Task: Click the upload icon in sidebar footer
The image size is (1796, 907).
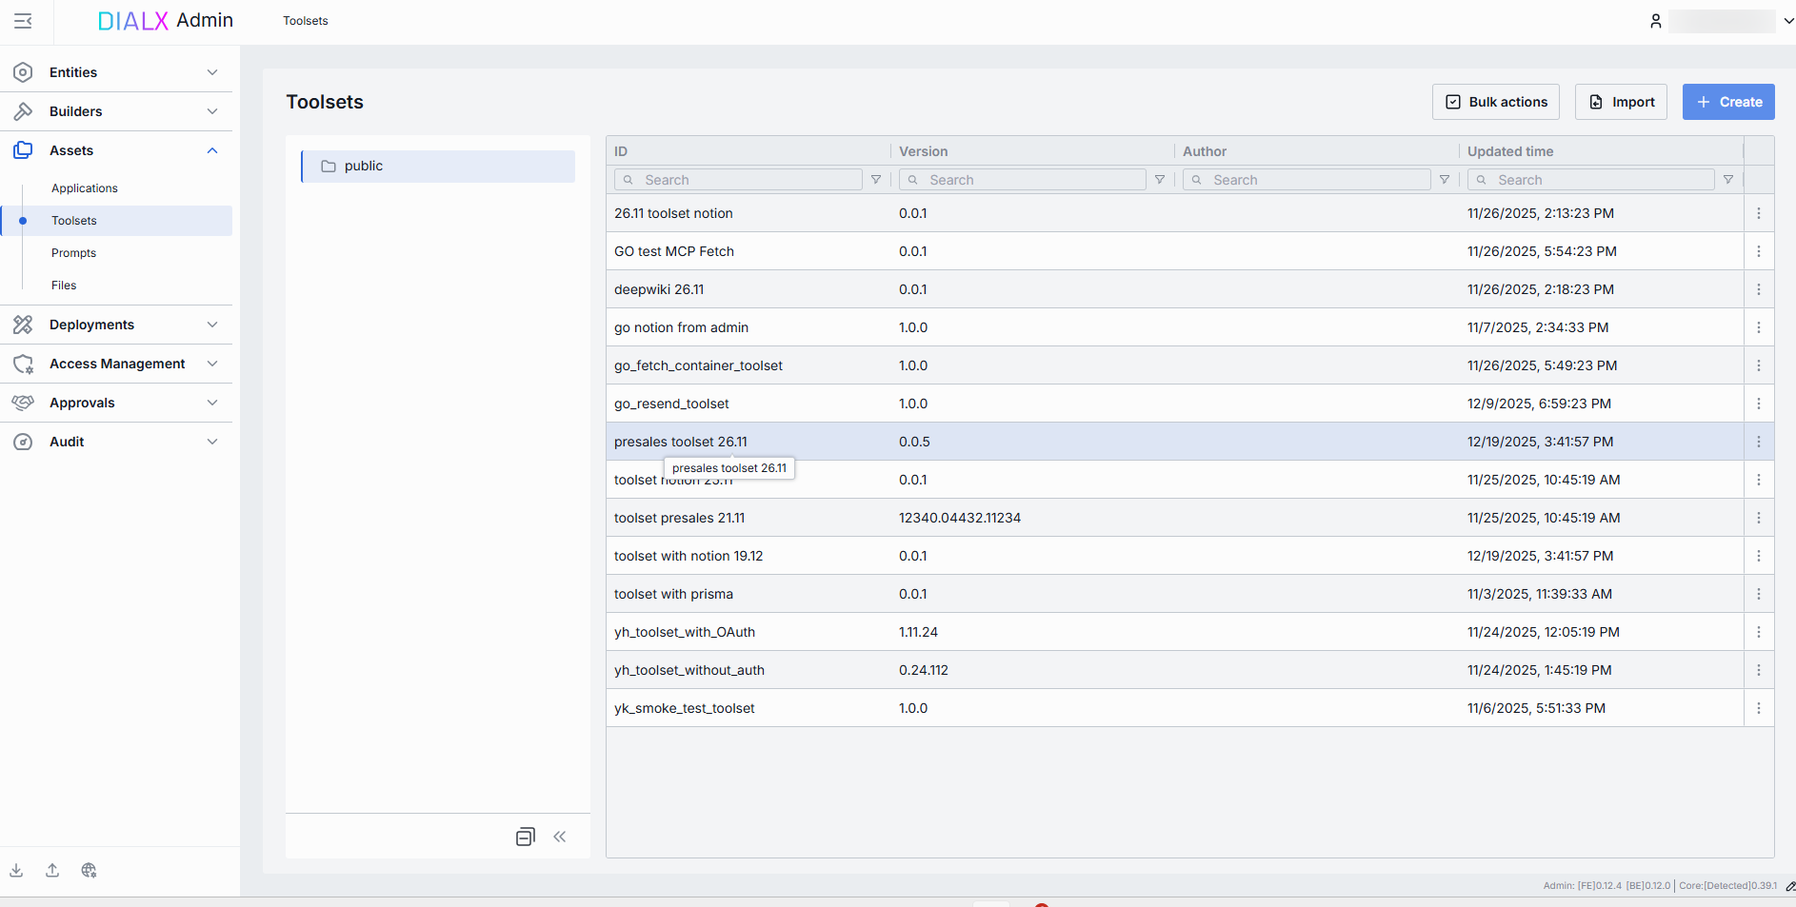Action: click(x=52, y=870)
